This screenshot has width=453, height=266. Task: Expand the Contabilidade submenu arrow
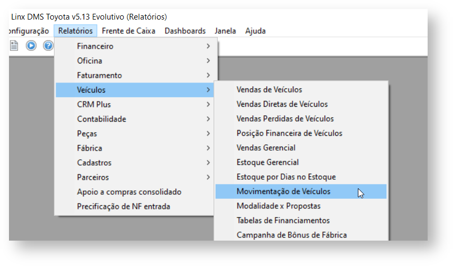point(209,119)
